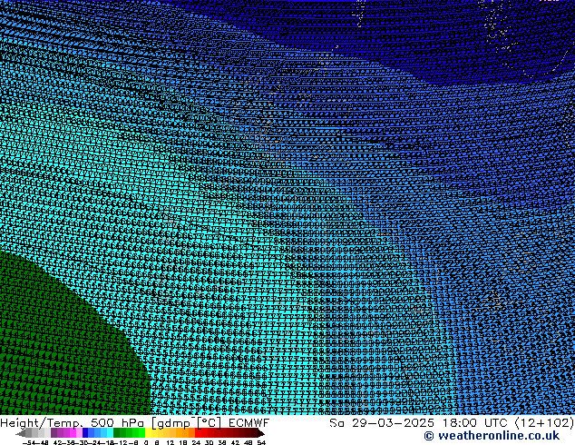This screenshot has height=445, width=575.
Task: Click the '-54' label under the colour scale
Action: click(x=29, y=442)
